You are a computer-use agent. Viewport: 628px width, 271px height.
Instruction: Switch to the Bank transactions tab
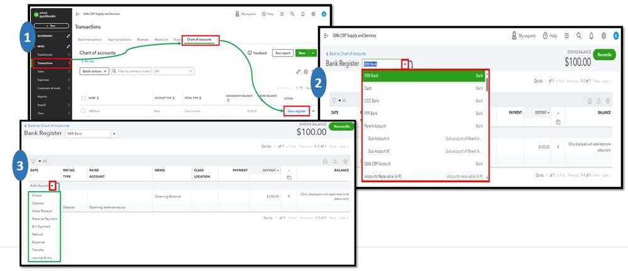tap(90, 40)
